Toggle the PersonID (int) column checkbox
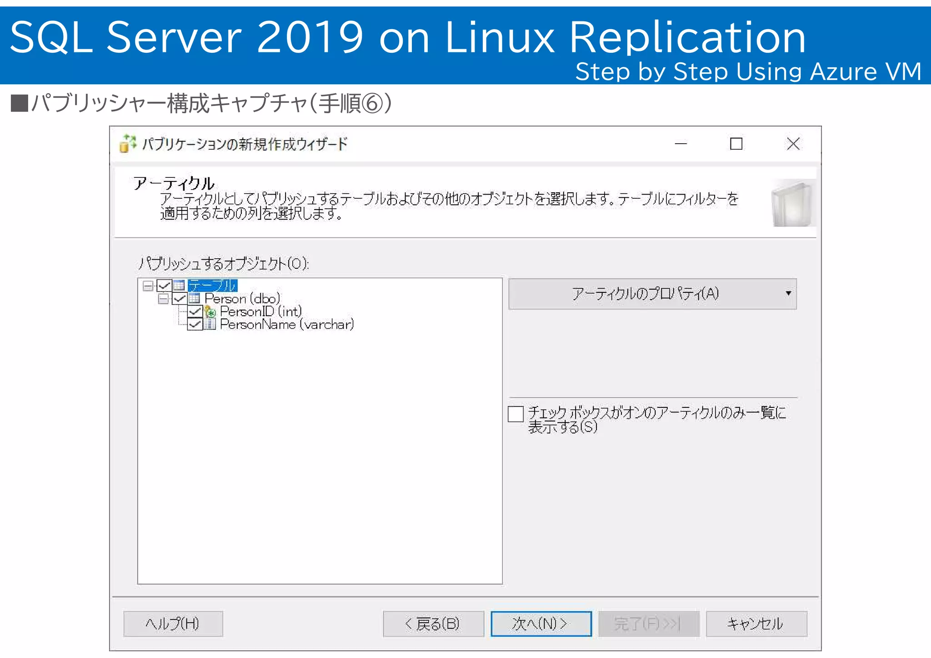931x658 pixels. coord(195,311)
